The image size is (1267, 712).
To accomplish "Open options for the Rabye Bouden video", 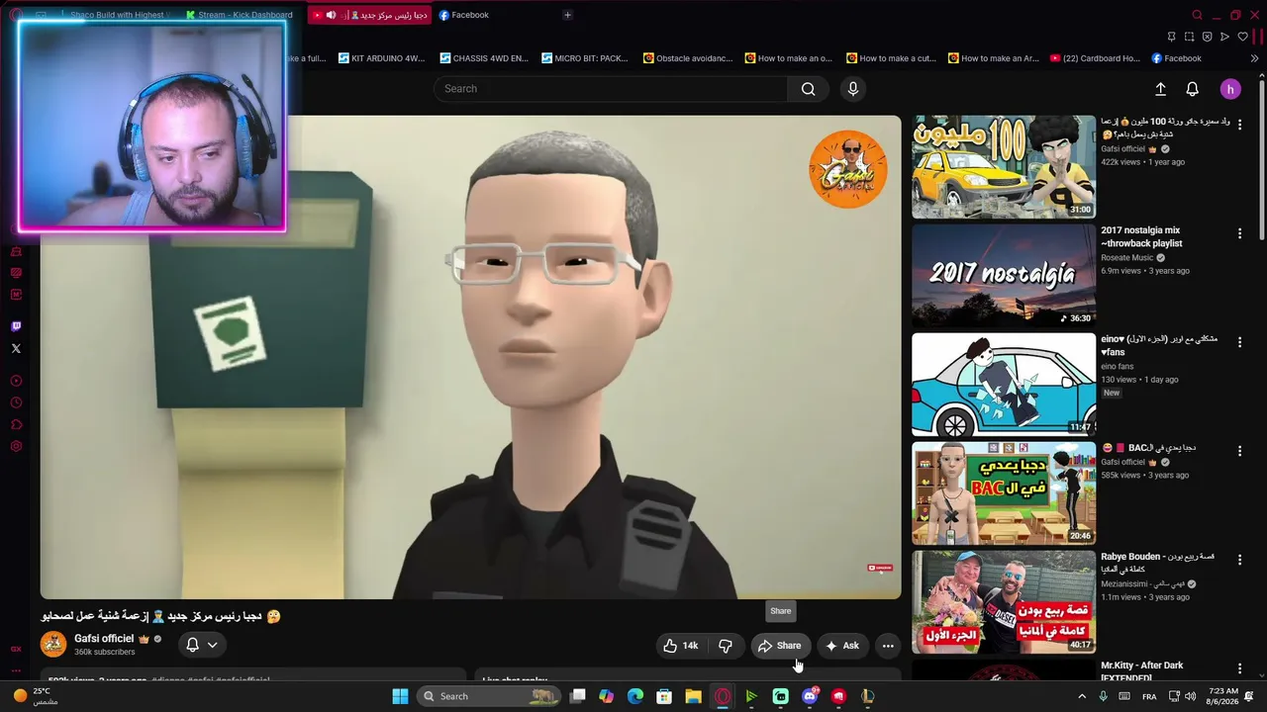I will (x=1239, y=560).
